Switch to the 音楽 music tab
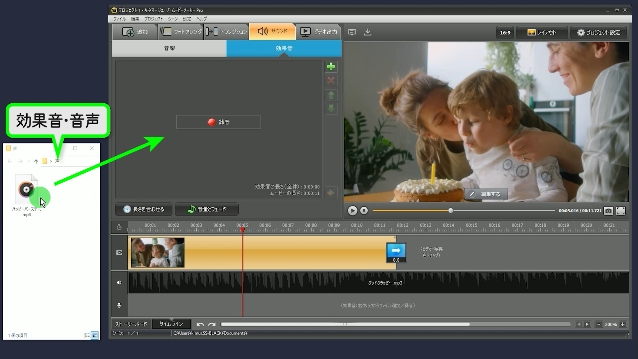Screen dimensions: 638x359 point(169,48)
